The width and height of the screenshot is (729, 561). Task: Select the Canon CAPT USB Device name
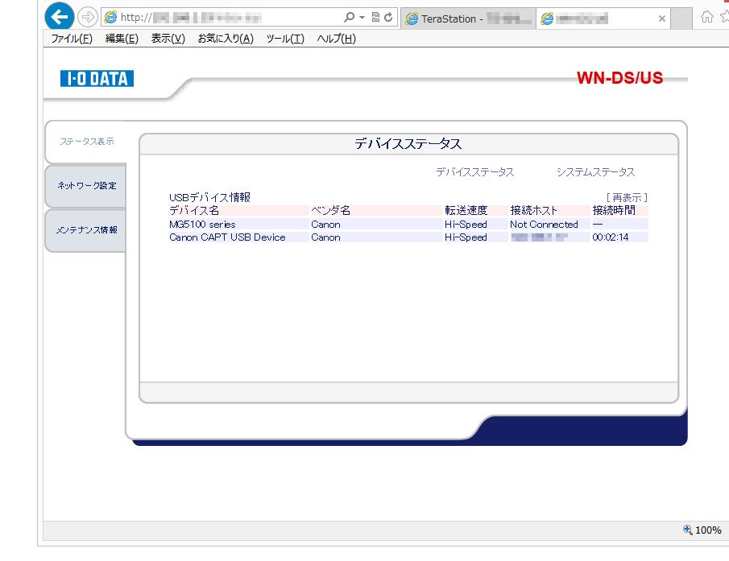(x=227, y=237)
